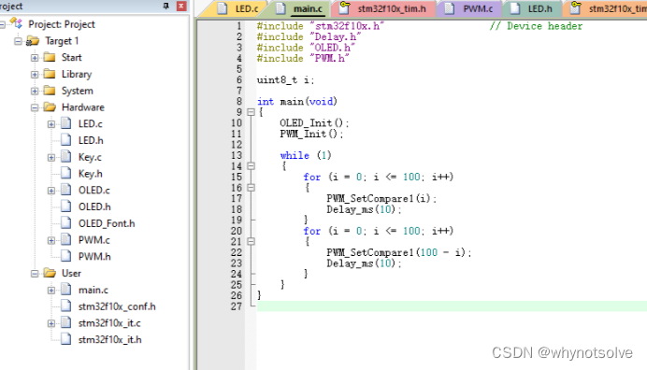Fold first for block at line 16

pos(251,188)
